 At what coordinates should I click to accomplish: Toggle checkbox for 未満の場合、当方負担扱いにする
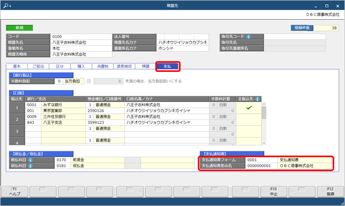click(89, 81)
